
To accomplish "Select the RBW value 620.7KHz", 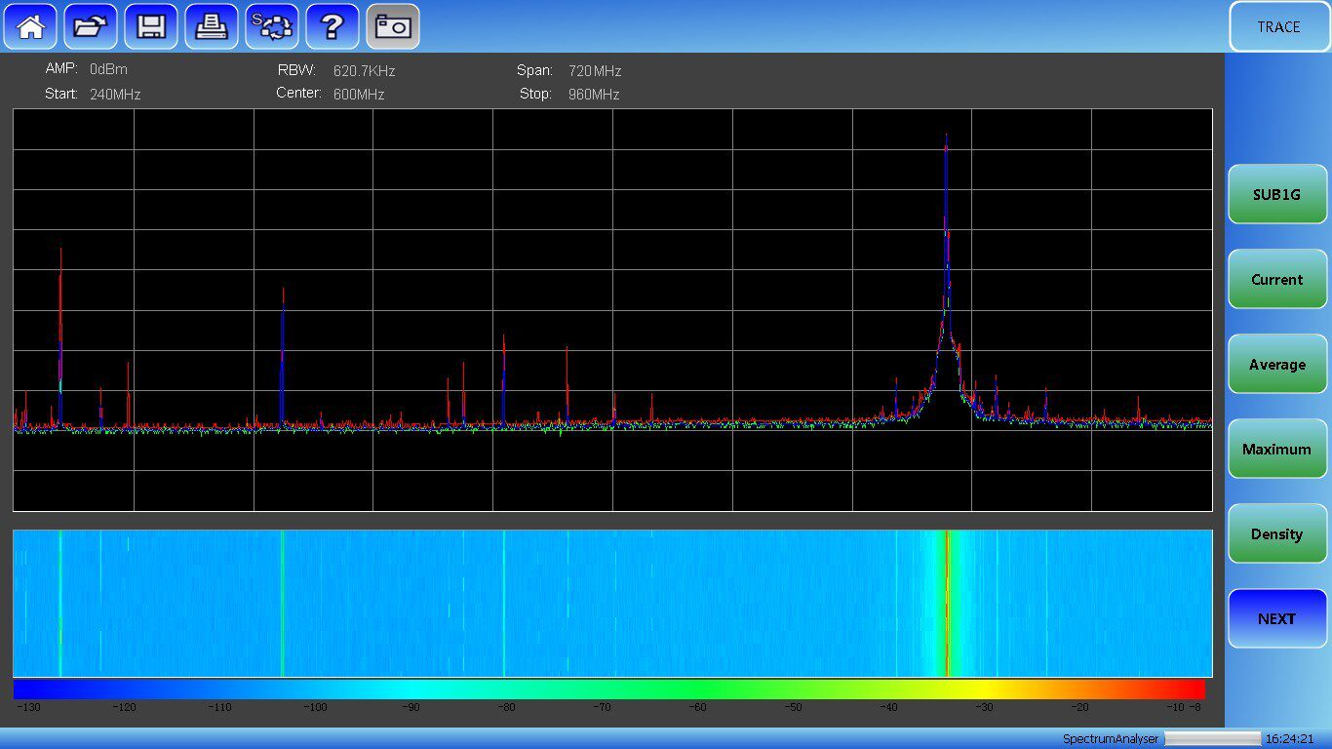I will [x=364, y=71].
